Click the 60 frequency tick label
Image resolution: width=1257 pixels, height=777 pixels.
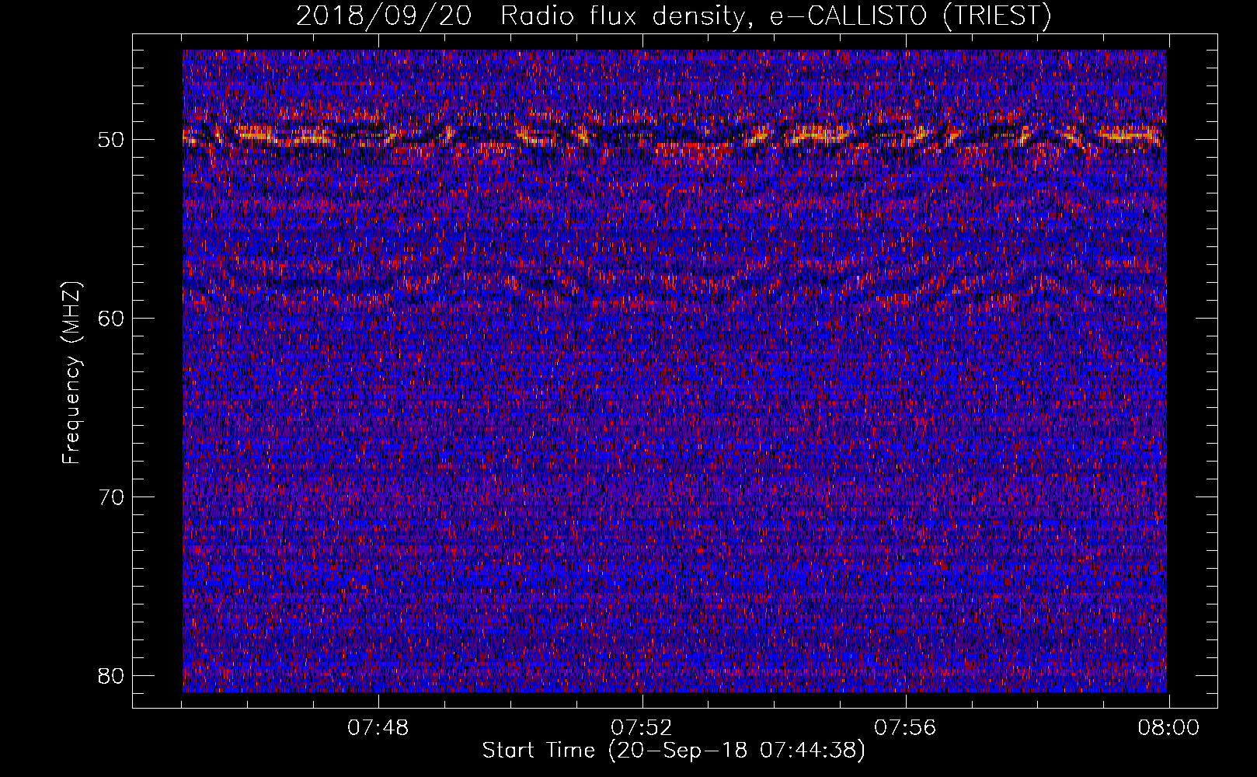(111, 319)
